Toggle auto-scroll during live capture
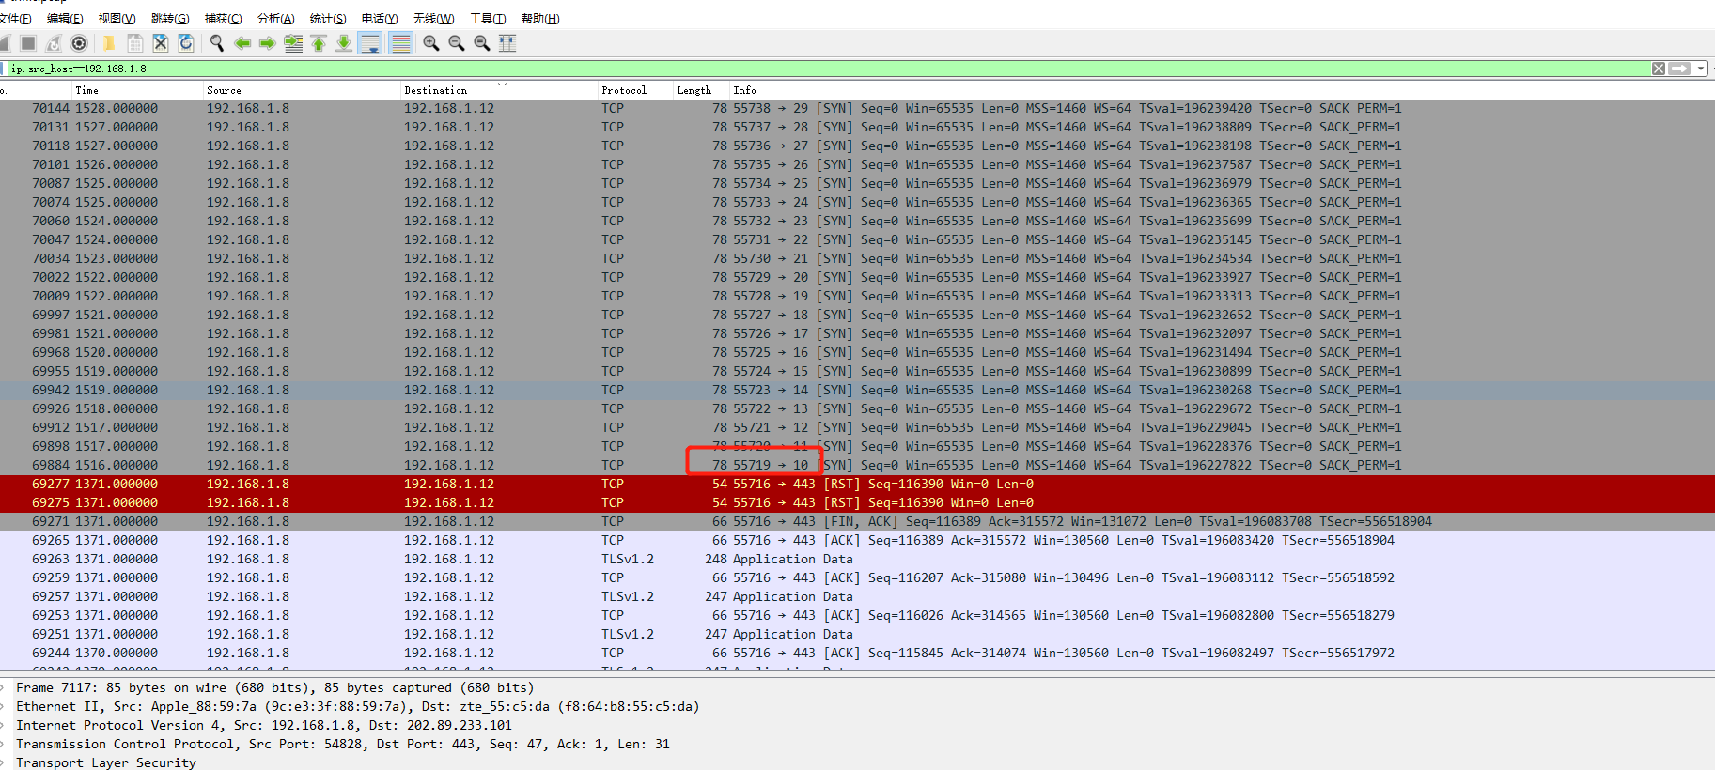 coord(370,43)
